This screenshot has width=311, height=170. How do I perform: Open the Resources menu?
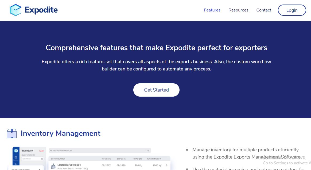click(238, 10)
